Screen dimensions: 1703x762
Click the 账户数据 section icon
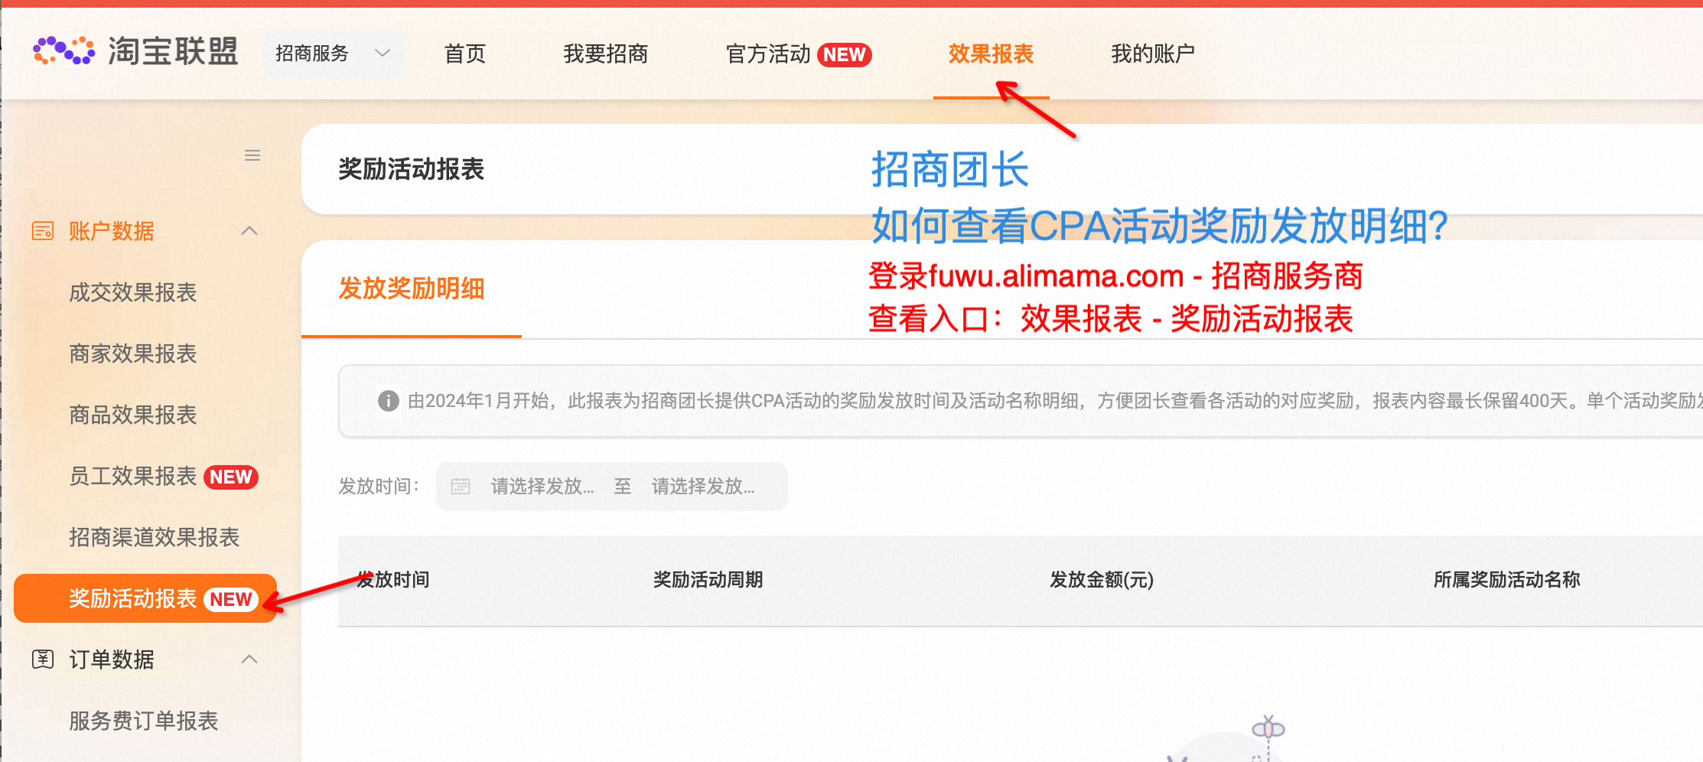(43, 230)
